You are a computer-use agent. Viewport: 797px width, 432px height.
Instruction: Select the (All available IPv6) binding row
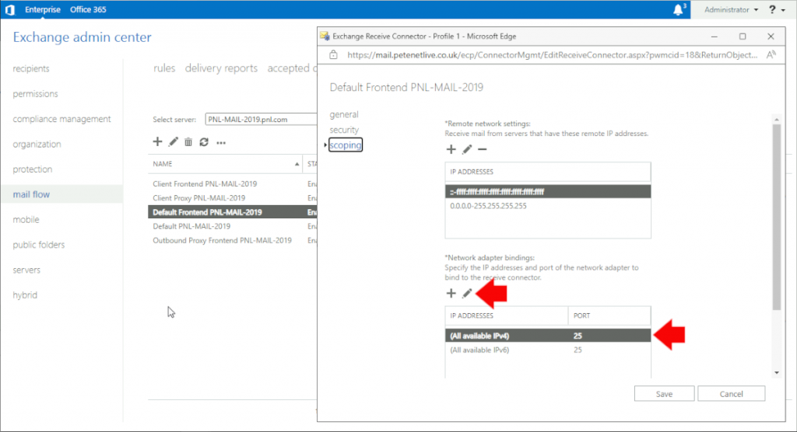[x=547, y=350]
